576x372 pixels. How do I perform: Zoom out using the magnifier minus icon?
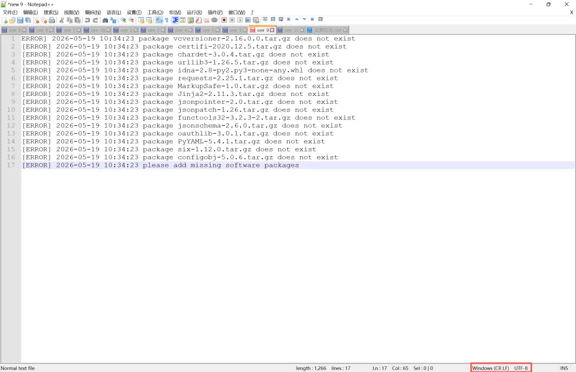131,20
